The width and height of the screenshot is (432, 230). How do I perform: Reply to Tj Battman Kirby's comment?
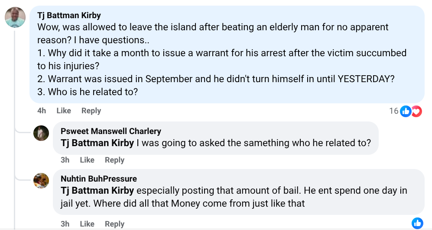click(91, 111)
